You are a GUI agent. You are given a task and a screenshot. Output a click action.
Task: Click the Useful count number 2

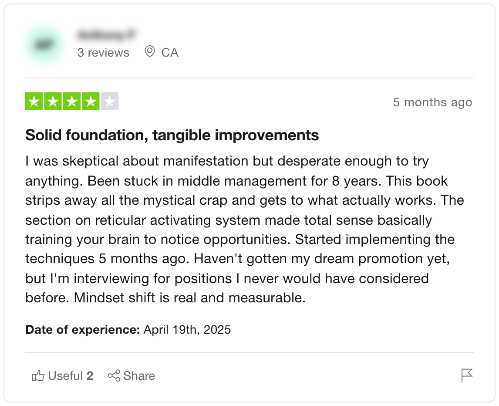[90, 376]
